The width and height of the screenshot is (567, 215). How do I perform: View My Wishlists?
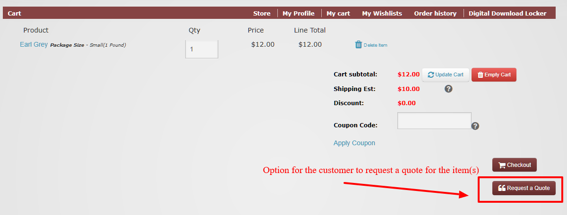point(382,13)
